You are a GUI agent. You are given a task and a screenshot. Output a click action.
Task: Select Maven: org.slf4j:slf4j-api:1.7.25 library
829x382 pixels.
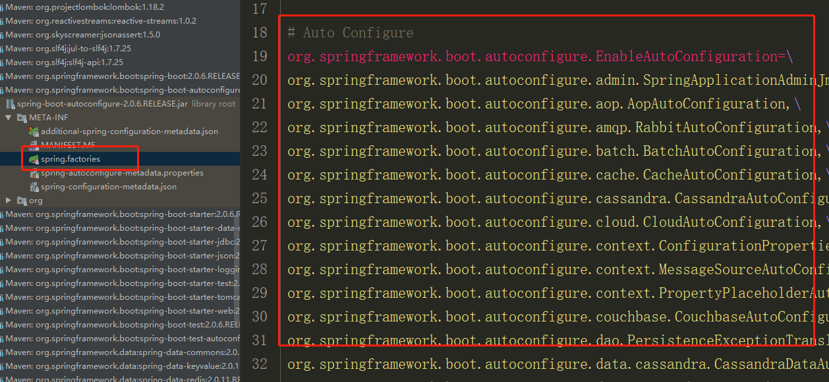point(64,62)
